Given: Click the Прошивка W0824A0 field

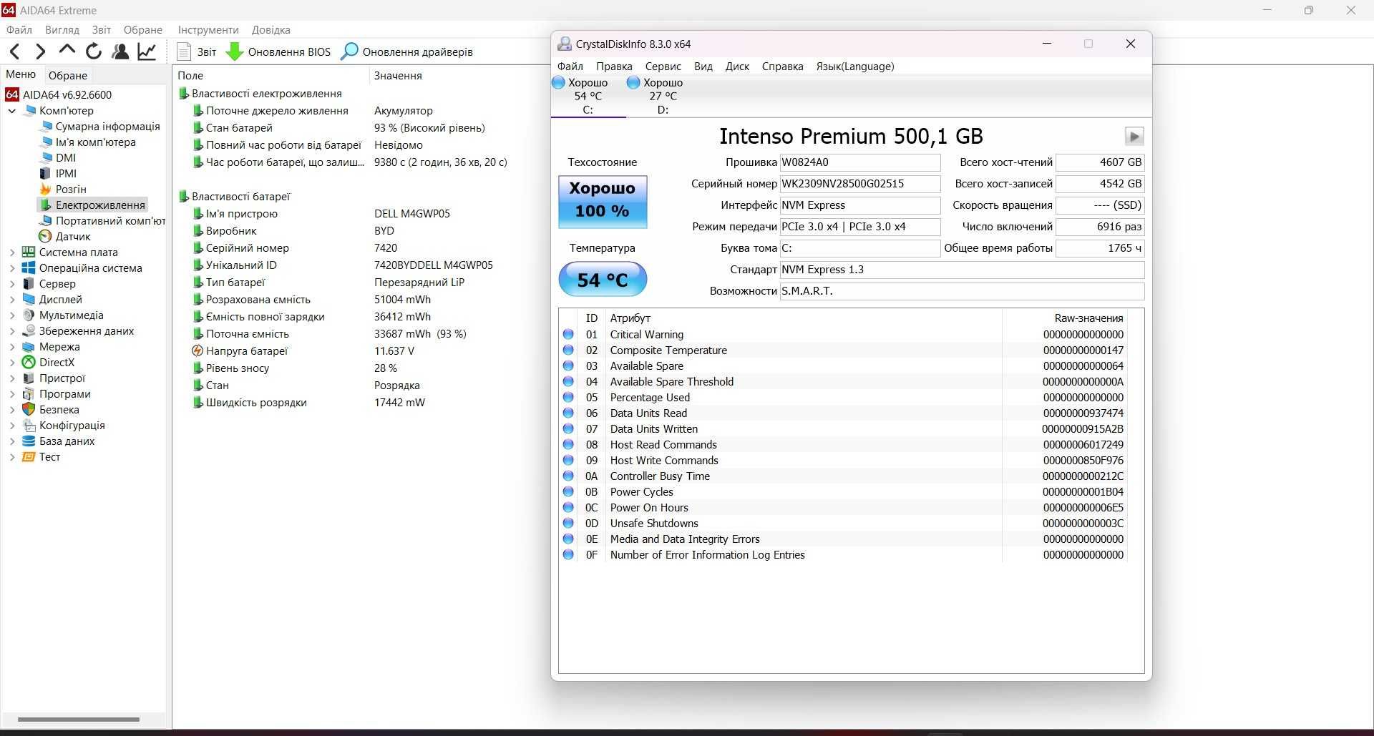Looking at the screenshot, I should click(859, 162).
